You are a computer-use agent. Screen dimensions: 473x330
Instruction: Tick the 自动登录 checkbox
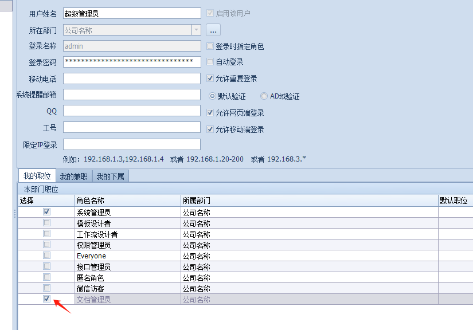210,62
